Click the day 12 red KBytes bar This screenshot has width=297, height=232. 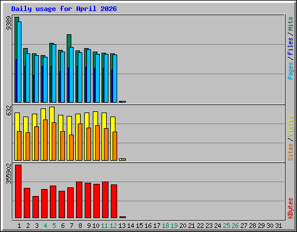click(114, 201)
